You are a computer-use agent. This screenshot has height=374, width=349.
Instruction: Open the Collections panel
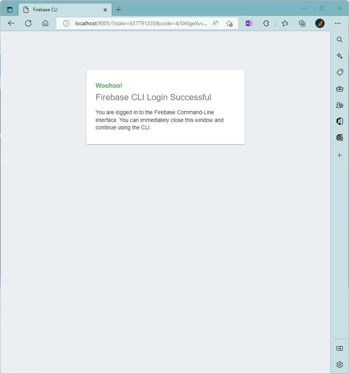(302, 23)
